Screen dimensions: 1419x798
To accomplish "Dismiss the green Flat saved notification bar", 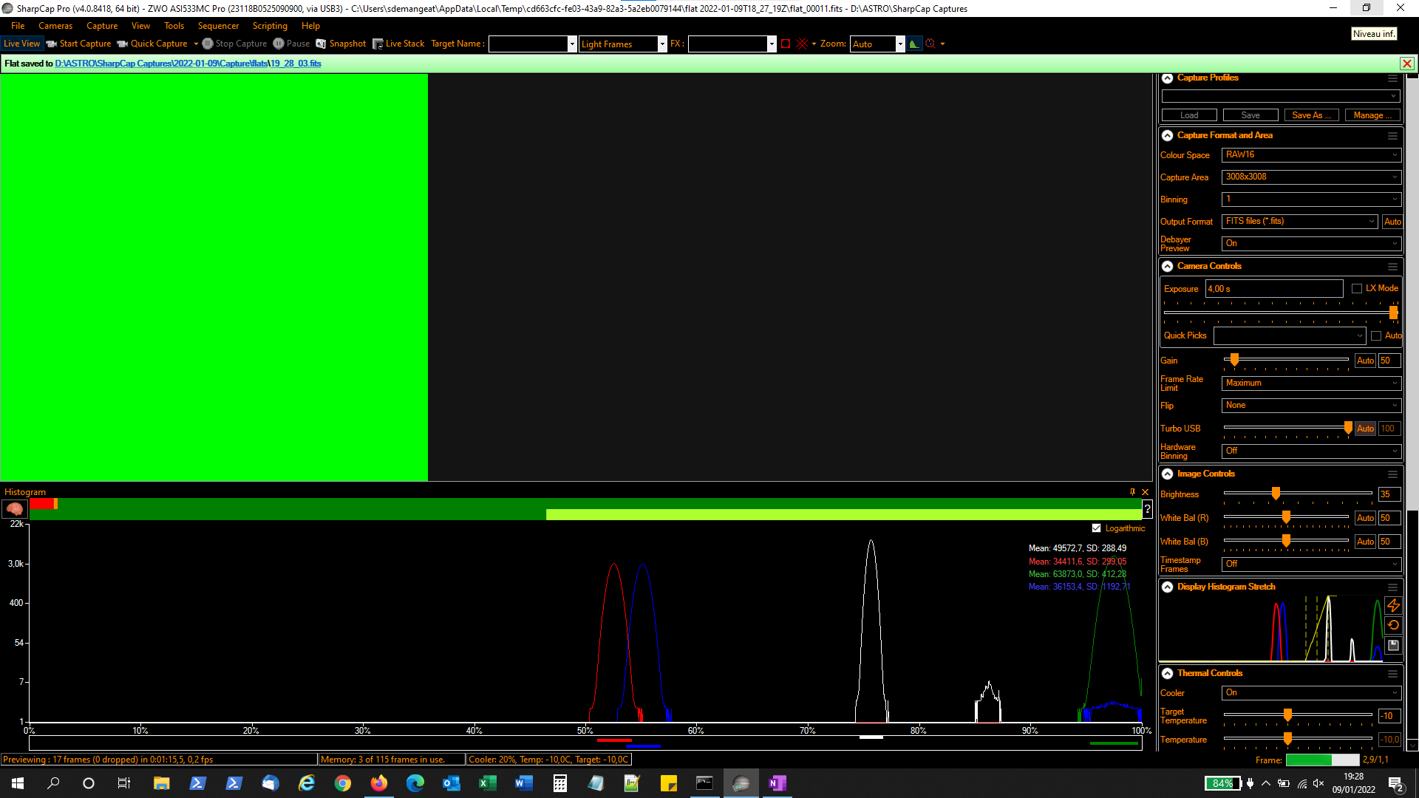I will click(x=1407, y=64).
